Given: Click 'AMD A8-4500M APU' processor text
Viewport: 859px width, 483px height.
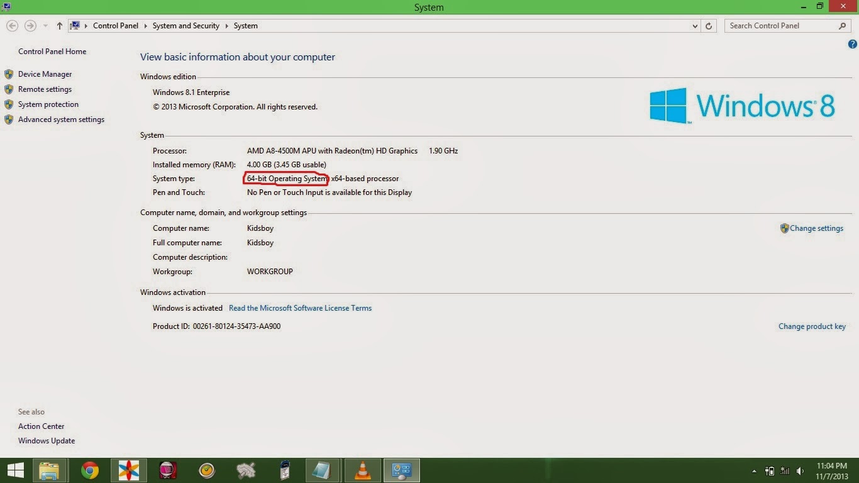Looking at the screenshot, I should click(332, 151).
